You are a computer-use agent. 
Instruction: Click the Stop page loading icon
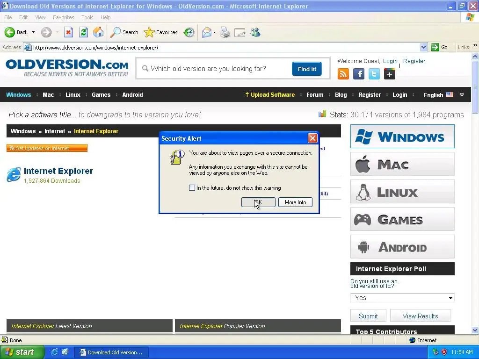click(x=68, y=32)
